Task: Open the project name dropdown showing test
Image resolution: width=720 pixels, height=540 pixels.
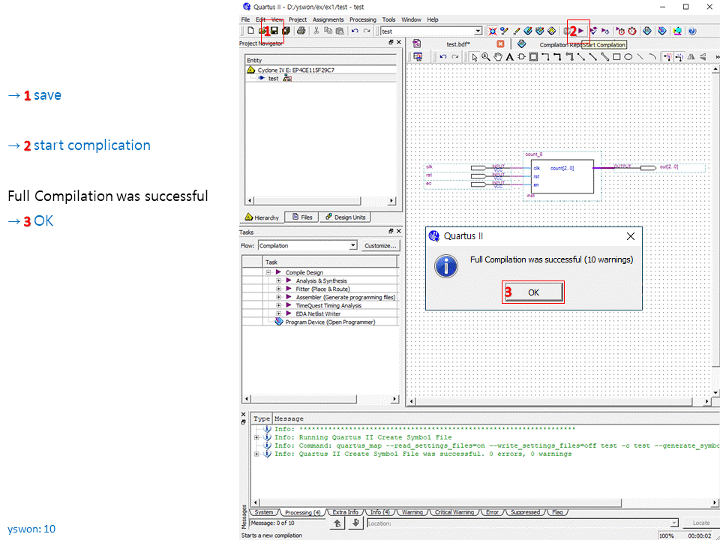Action: pos(478,31)
